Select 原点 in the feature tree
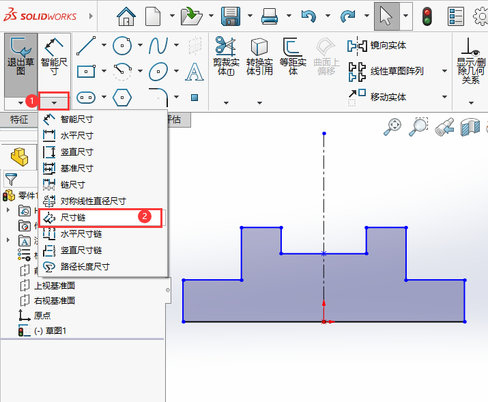Screen dimensions: 488x402 click(x=42, y=315)
